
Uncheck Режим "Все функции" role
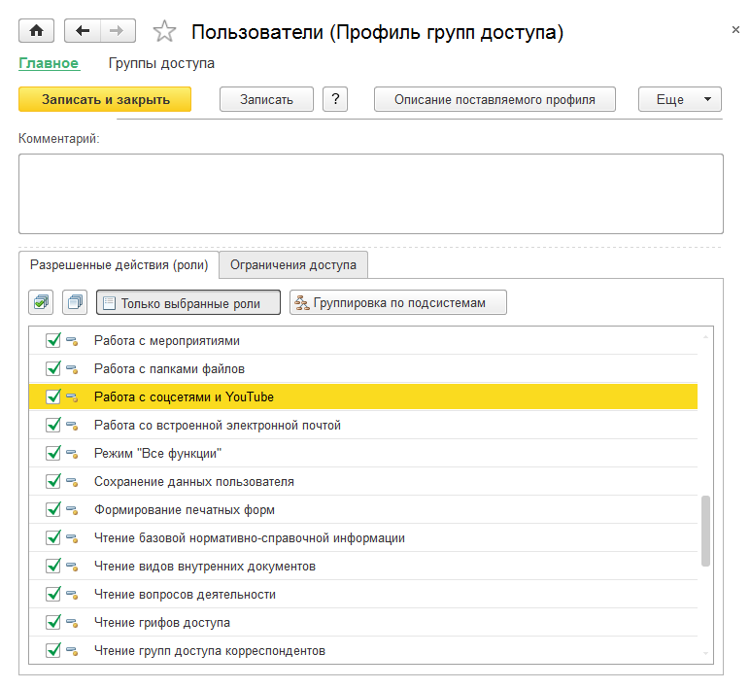coord(53,453)
